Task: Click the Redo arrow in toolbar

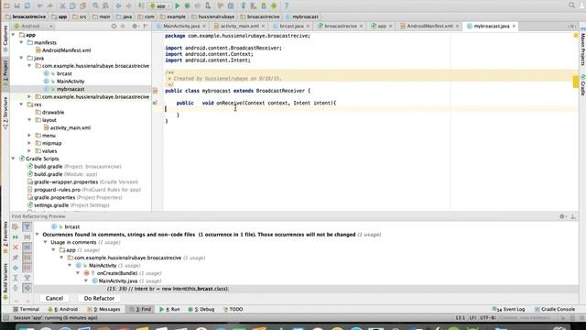Action: [x=50, y=5]
